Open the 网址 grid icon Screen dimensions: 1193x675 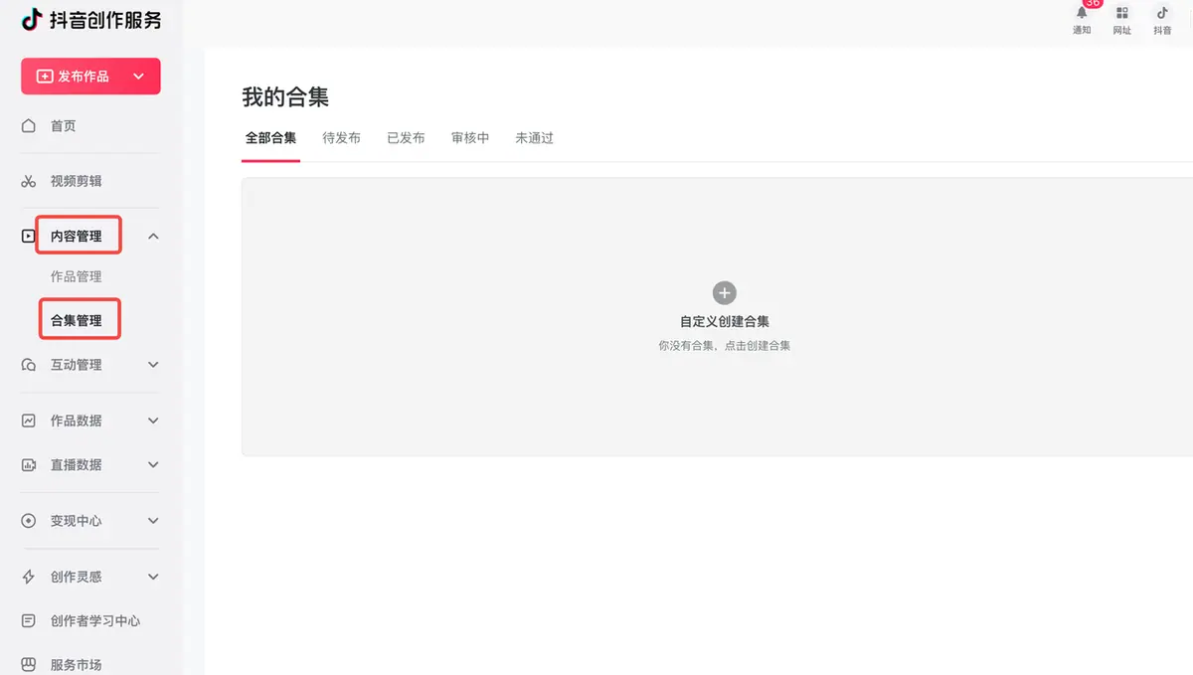point(1121,13)
